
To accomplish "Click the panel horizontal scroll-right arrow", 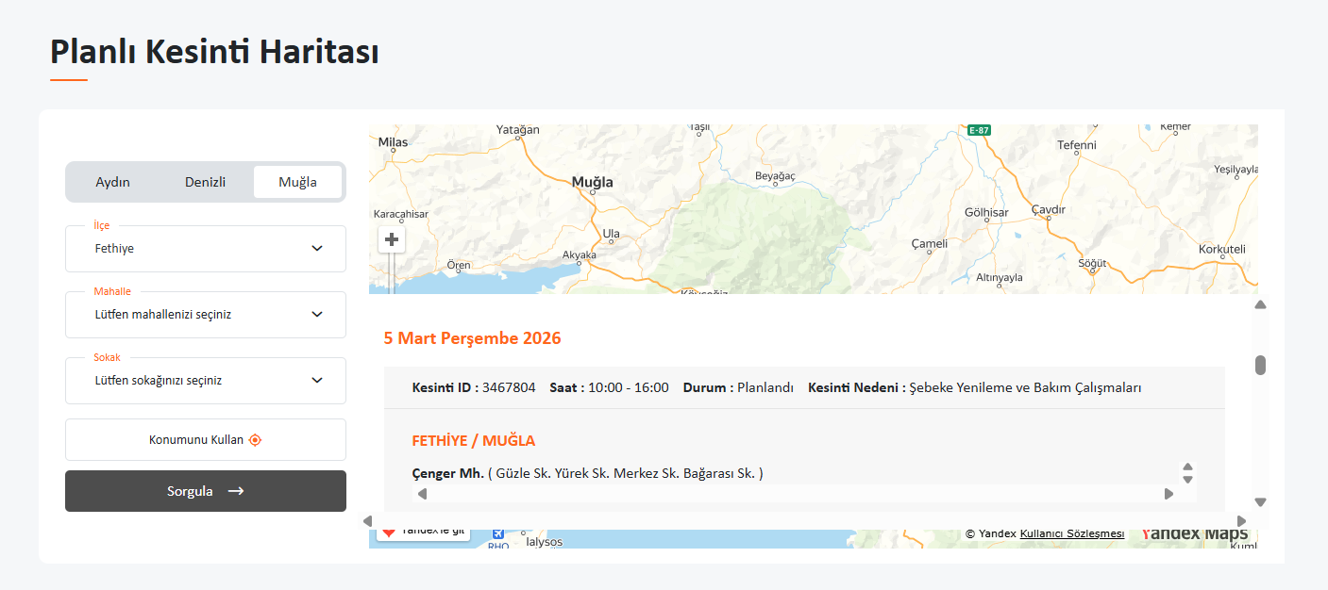I will (x=1241, y=521).
